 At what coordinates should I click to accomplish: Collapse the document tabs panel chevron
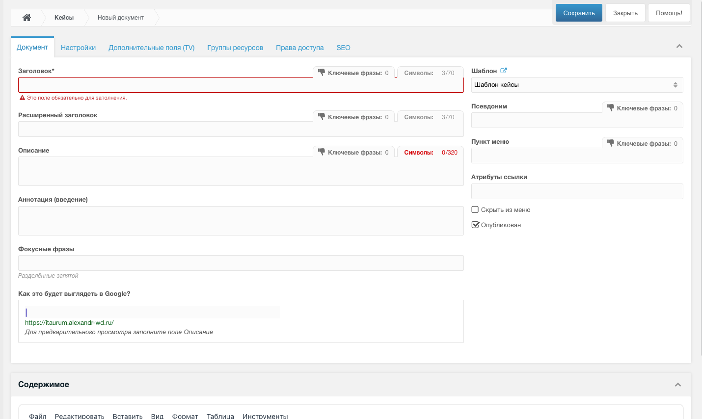coord(679,47)
